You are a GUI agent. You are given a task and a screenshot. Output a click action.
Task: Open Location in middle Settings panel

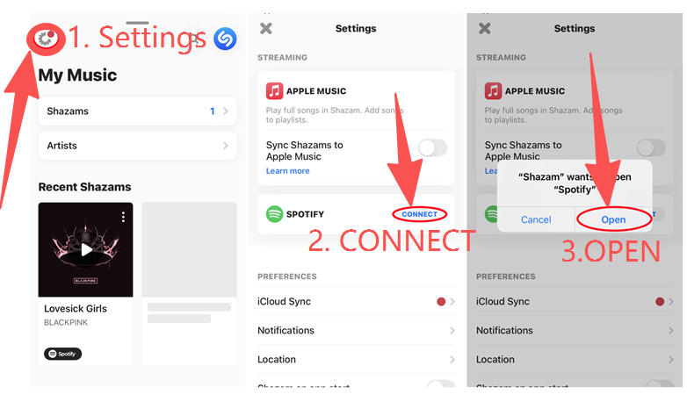tap(356, 359)
